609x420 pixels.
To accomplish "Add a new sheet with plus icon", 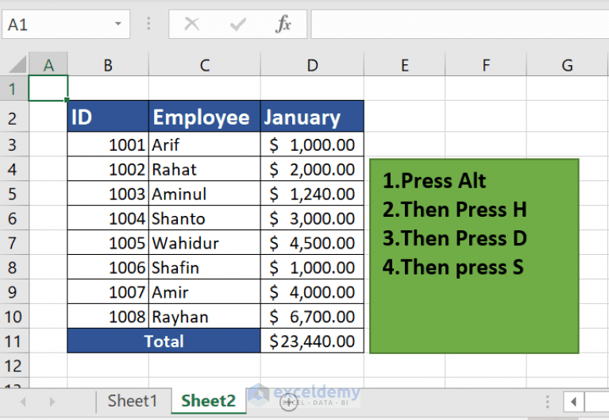I will tap(288, 402).
